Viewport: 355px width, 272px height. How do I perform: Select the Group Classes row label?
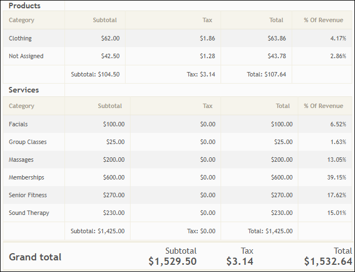coord(28,142)
